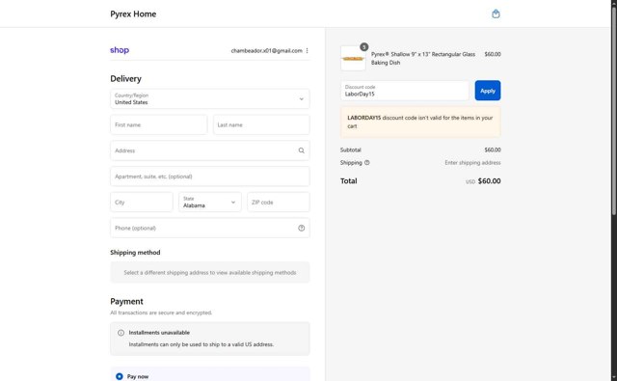Click the Pyrex Shallow Rectangular Glass Baking Dish name
Image resolution: width=617 pixels, height=381 pixels.
423,58
